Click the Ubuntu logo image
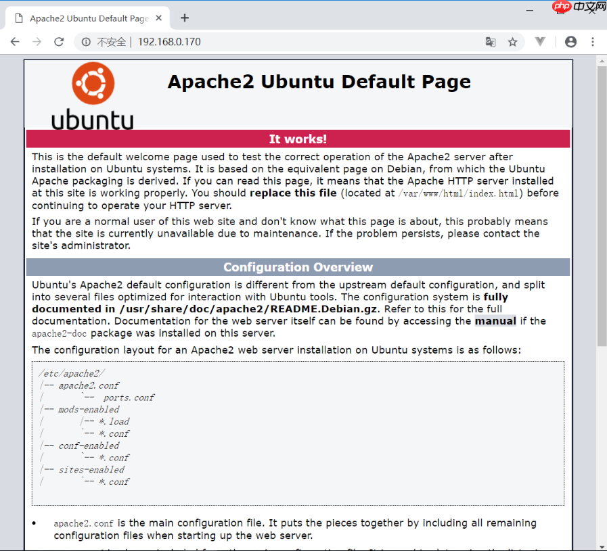607x551 pixels. pyautogui.click(x=93, y=96)
